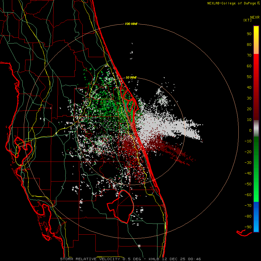Click the positive 30 legend value

249,98
